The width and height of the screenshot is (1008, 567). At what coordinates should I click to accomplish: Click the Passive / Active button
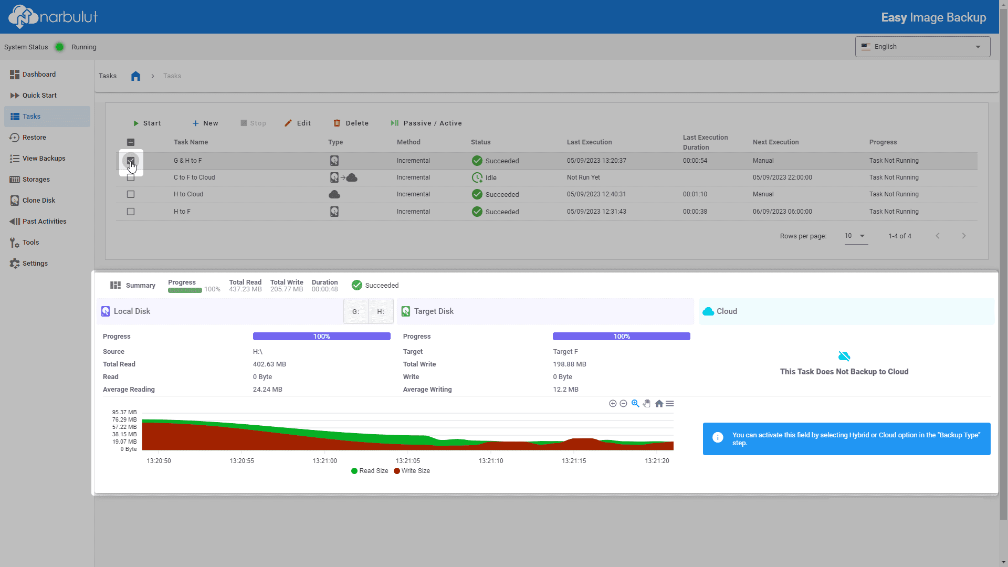(x=426, y=123)
